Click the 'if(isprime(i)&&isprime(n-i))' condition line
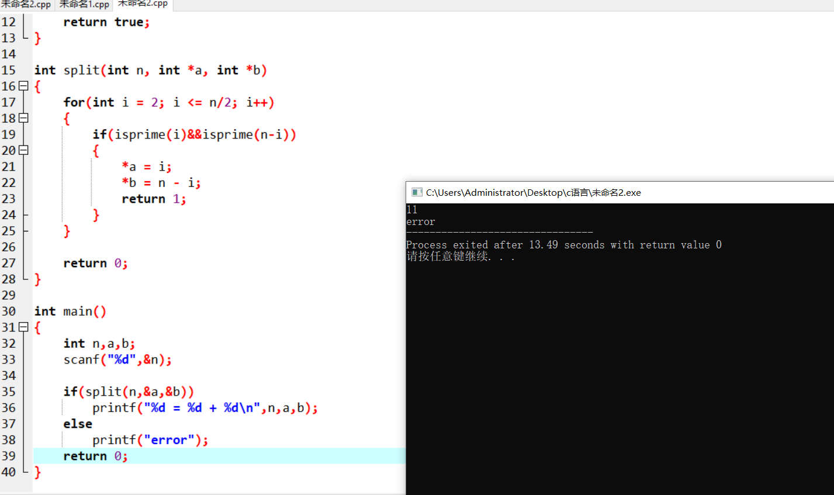 195,134
